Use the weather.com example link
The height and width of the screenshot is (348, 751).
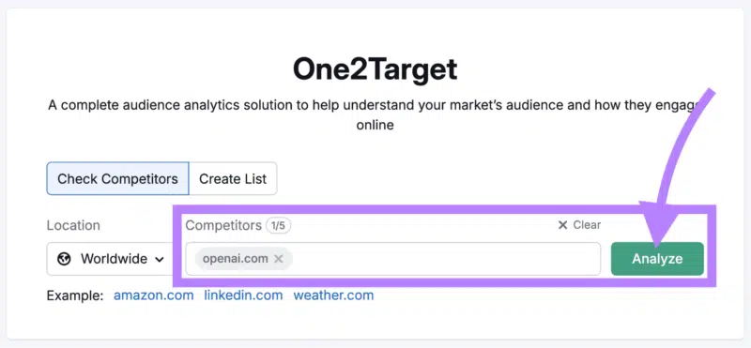click(x=333, y=295)
